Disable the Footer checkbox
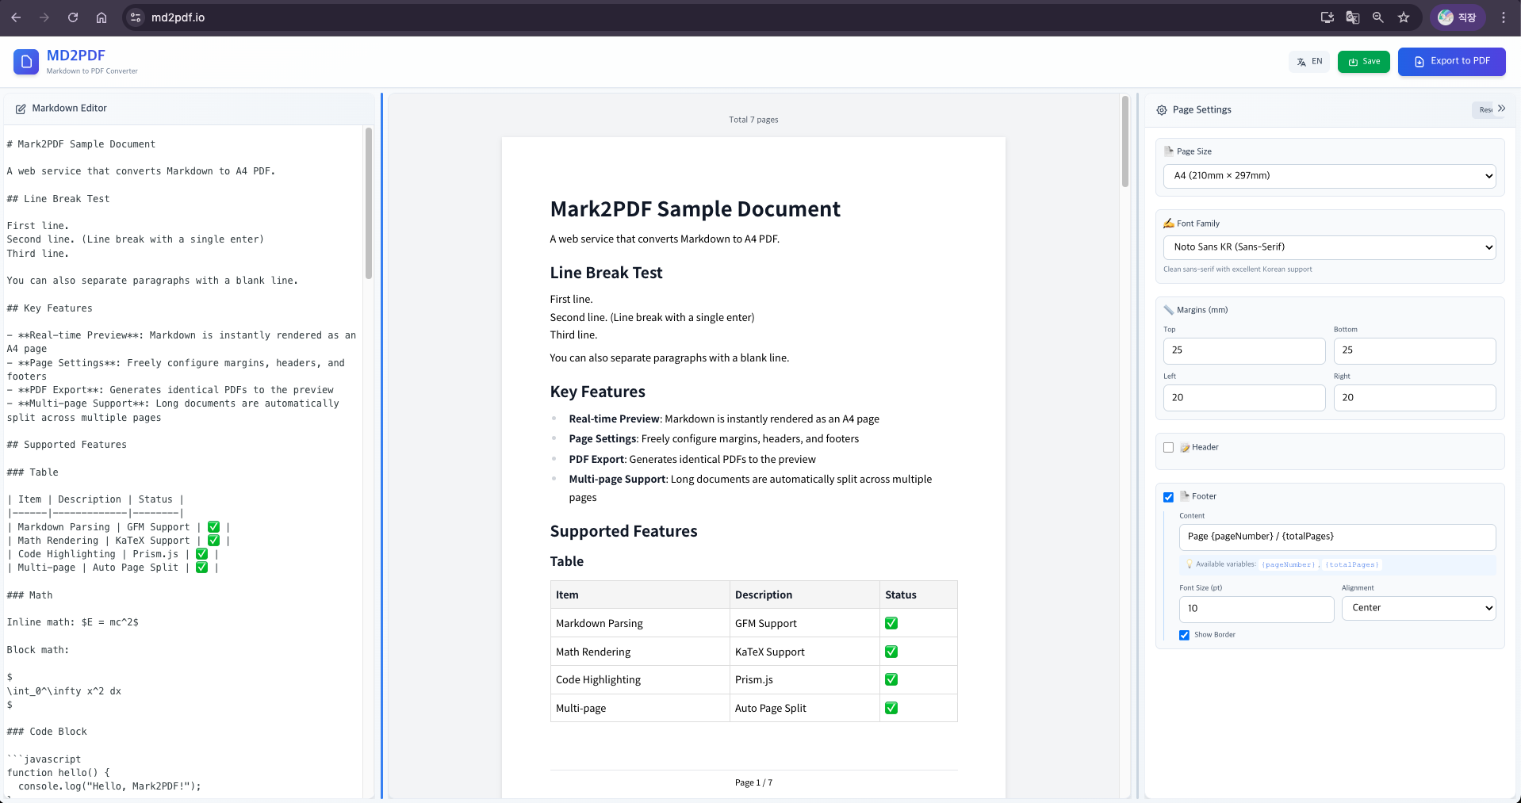The height and width of the screenshot is (803, 1521). point(1168,497)
